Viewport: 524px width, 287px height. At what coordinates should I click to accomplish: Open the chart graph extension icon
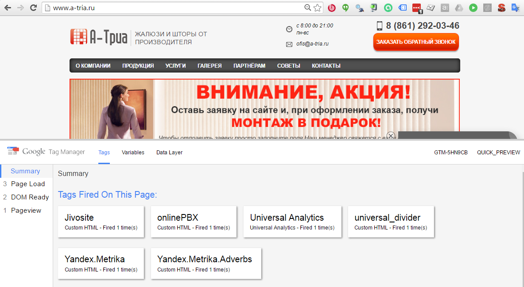click(x=431, y=8)
